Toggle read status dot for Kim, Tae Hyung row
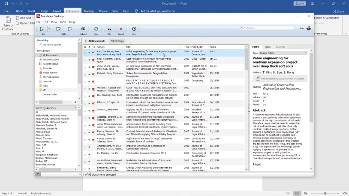349x196 pixels. point(89,53)
